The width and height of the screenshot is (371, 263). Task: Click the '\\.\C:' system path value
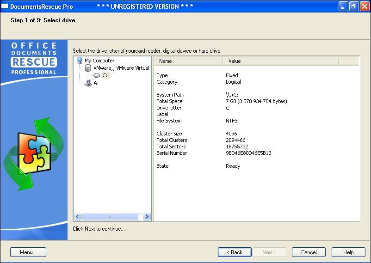232,95
